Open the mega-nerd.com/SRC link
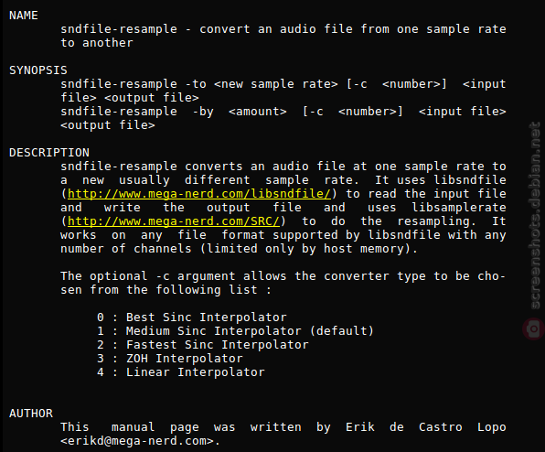This screenshot has height=452, width=545. tap(174, 221)
